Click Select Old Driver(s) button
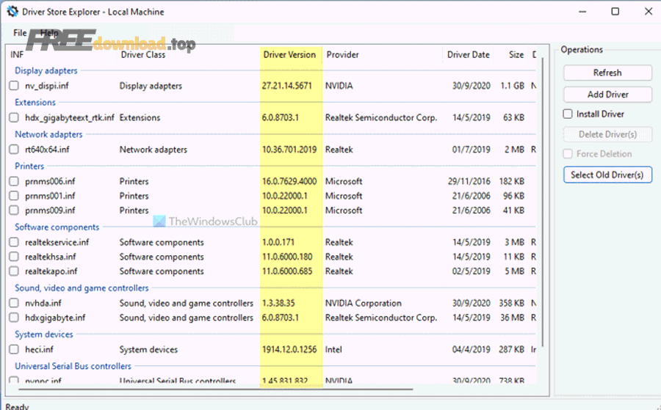The height and width of the screenshot is (410, 661). point(607,175)
